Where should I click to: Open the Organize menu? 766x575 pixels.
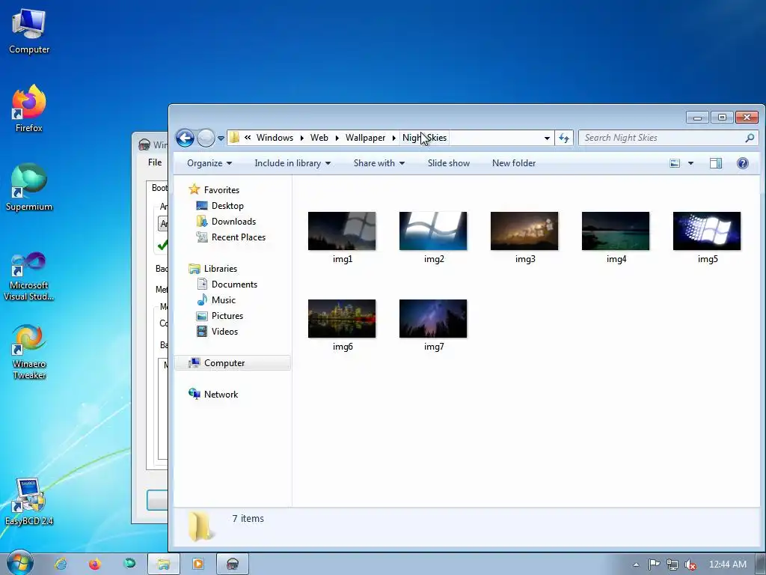(x=209, y=163)
